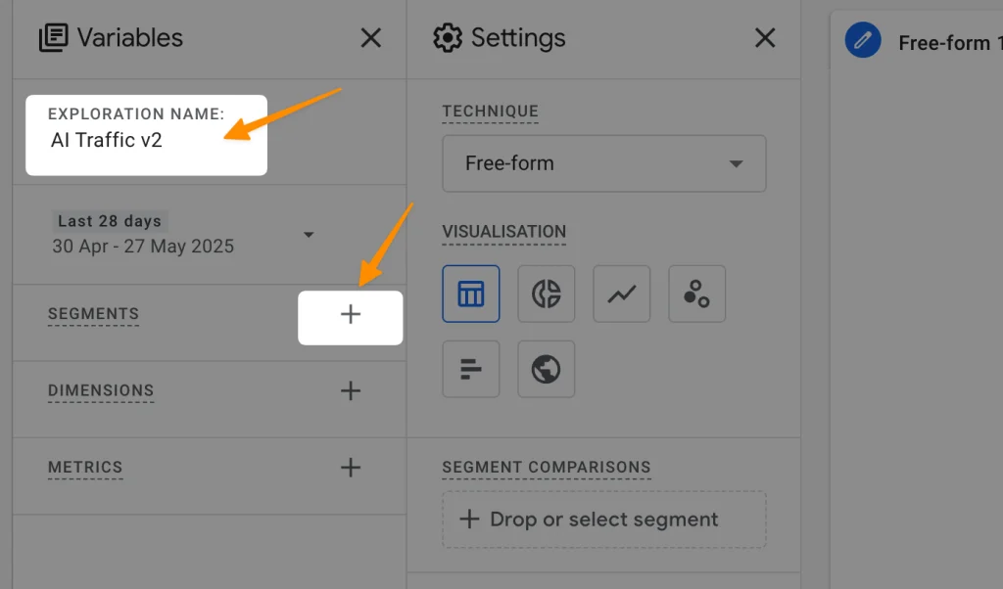Switch to the line chart visualisation

tap(621, 294)
